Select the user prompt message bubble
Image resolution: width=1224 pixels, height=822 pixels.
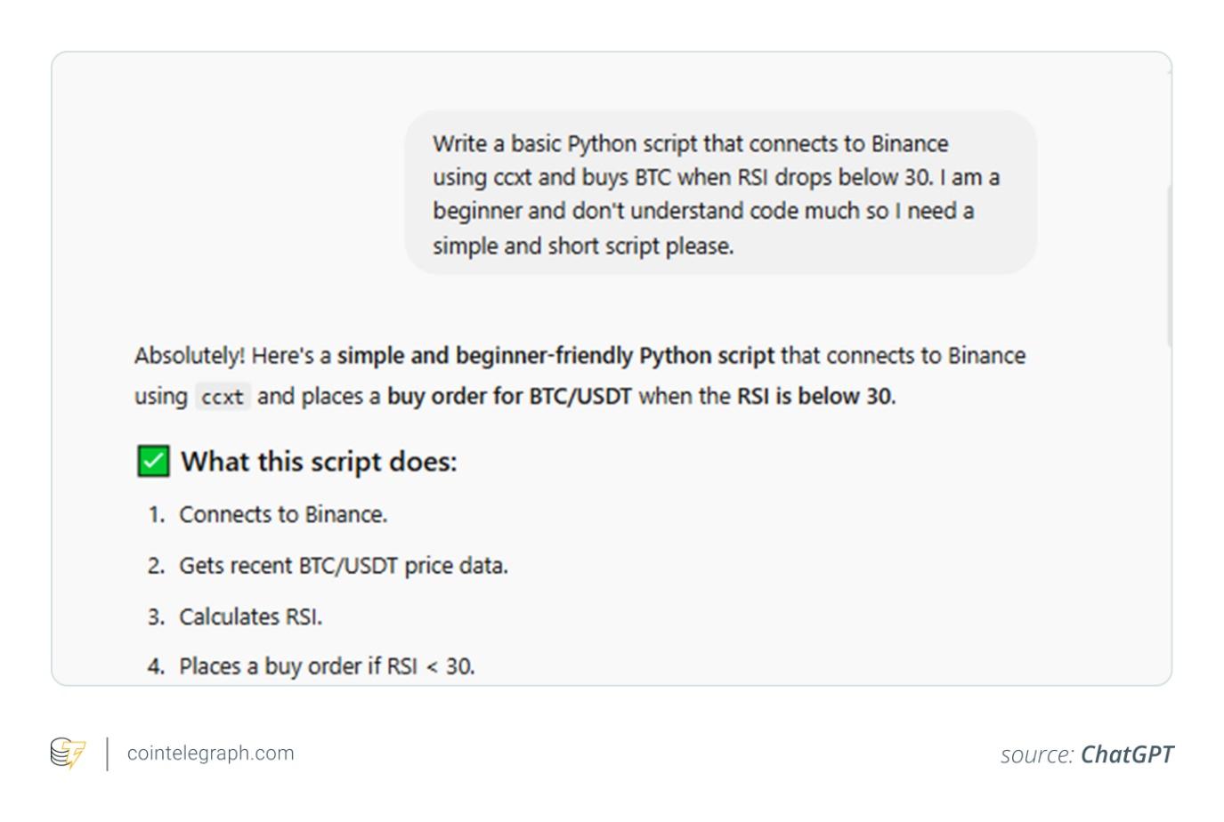pyautogui.click(x=720, y=192)
